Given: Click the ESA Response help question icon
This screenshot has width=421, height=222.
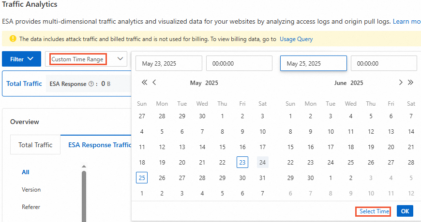Looking at the screenshot, I should tap(91, 84).
